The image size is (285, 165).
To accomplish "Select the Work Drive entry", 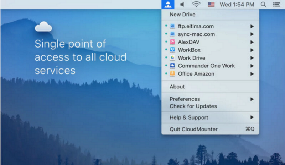I will 210,58.
